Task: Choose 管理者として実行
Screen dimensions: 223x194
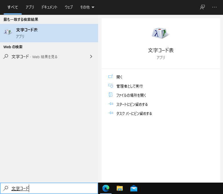Action: click(129, 86)
